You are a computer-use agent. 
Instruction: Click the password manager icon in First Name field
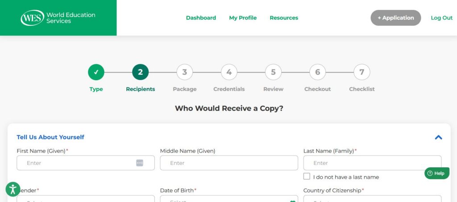click(140, 163)
